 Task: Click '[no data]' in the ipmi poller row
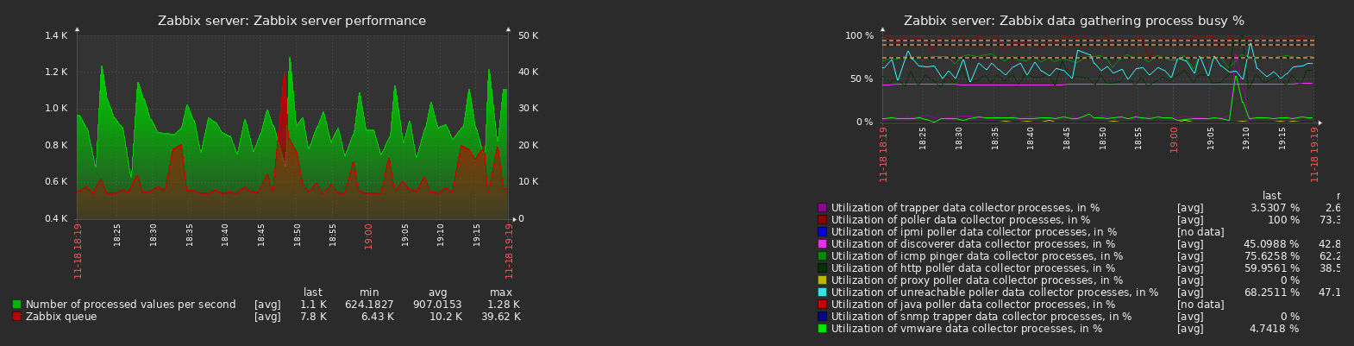1200,232
